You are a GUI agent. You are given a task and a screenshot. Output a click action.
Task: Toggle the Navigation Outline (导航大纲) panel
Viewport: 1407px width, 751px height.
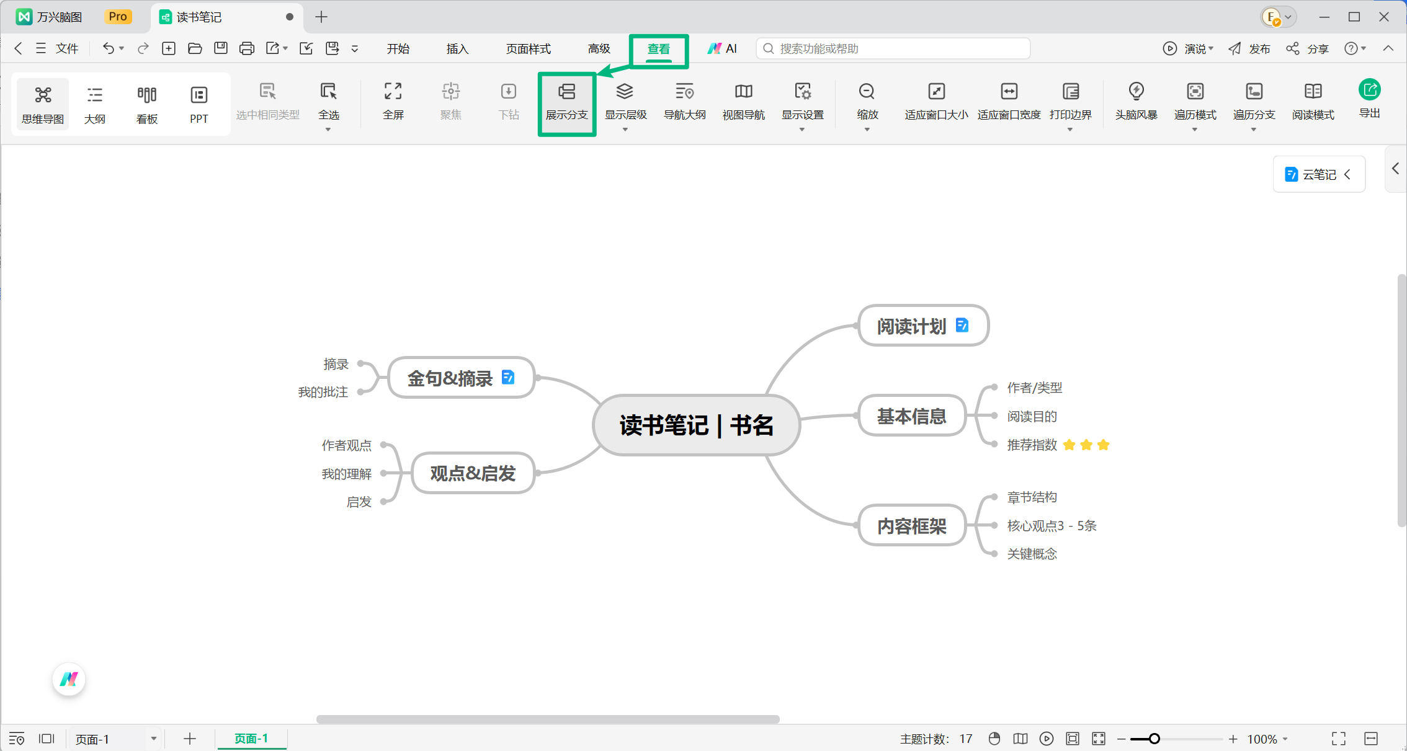(x=684, y=101)
